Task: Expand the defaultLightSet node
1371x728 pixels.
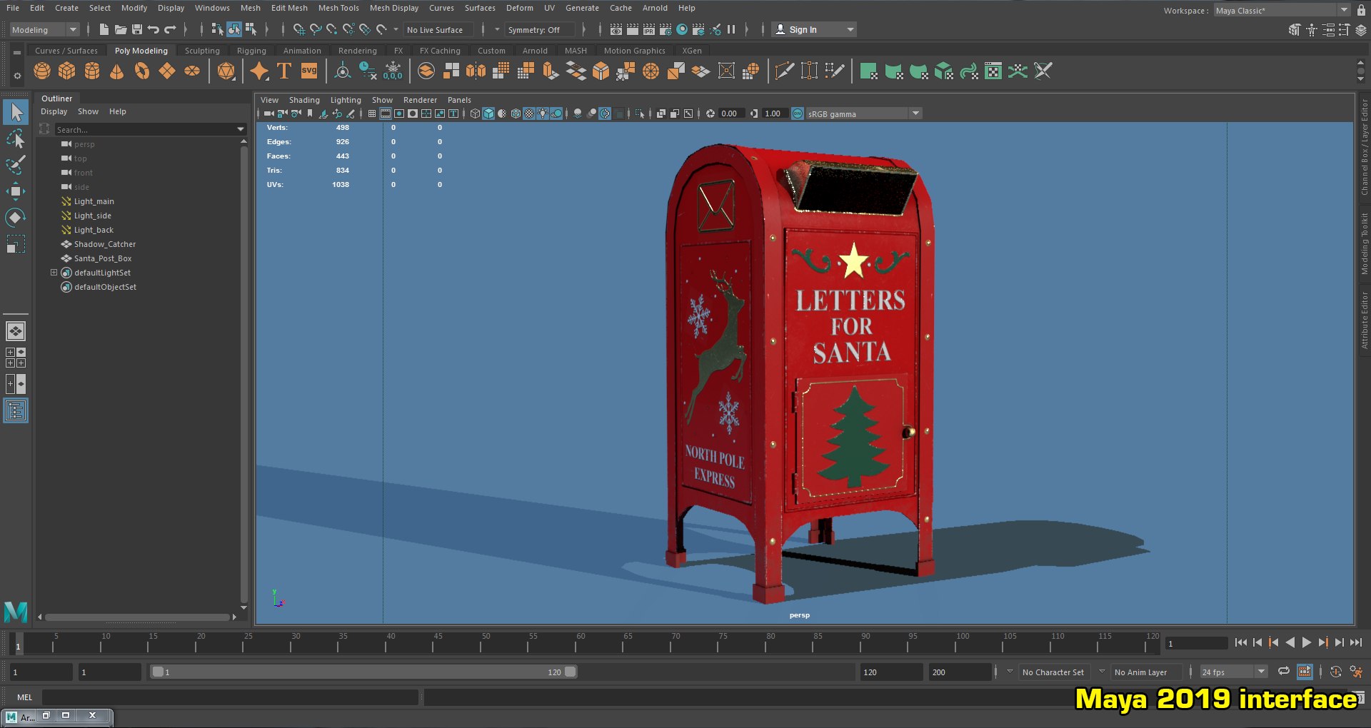Action: click(x=54, y=273)
